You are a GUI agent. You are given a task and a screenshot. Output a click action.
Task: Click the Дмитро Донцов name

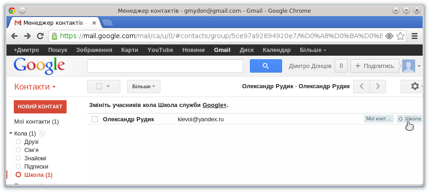click(x=310, y=66)
